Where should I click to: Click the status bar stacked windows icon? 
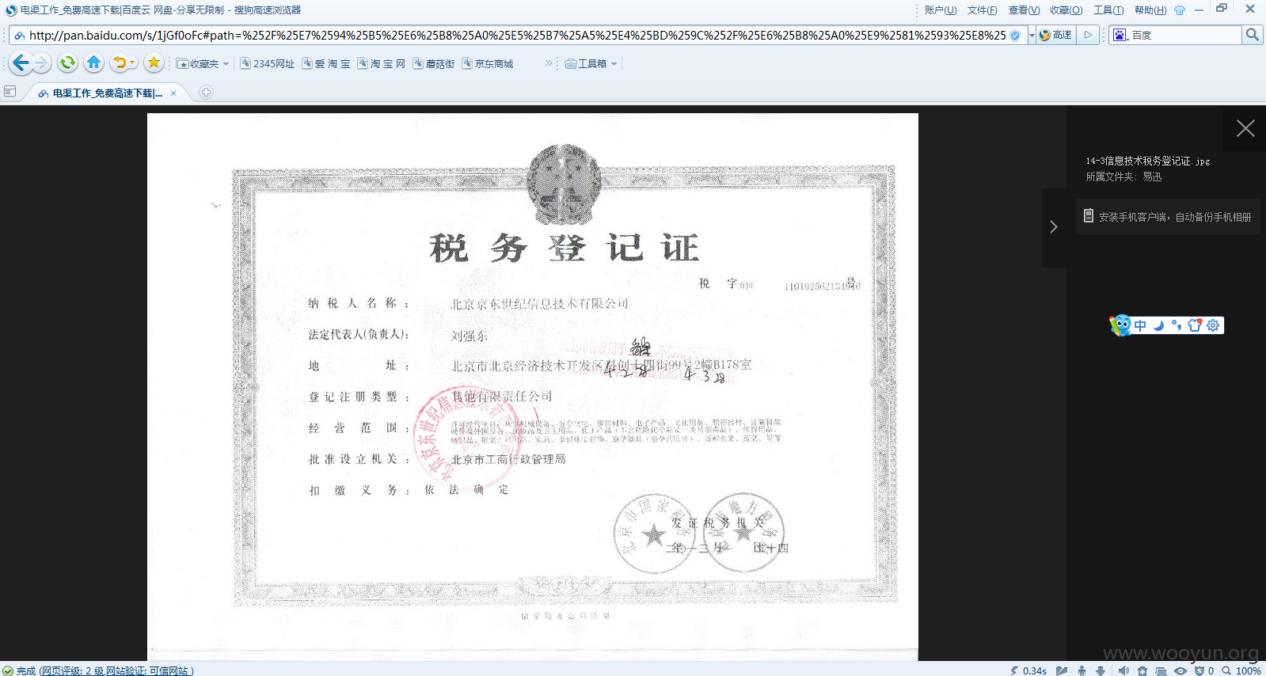pyautogui.click(x=1161, y=670)
